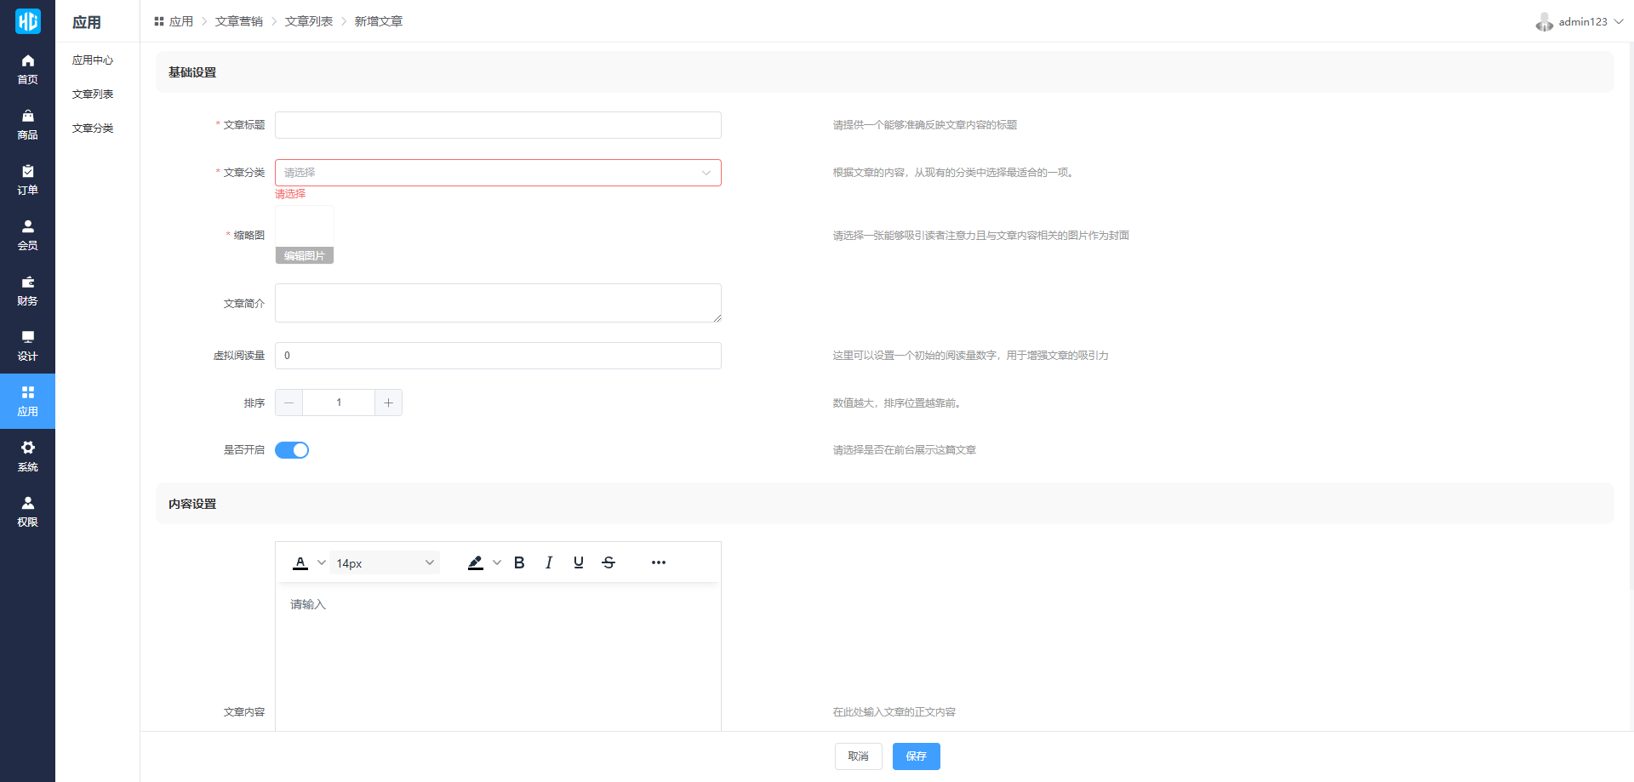Open the 商品 section in sidebar
Image resolution: width=1634 pixels, height=782 pixels.
[27, 124]
